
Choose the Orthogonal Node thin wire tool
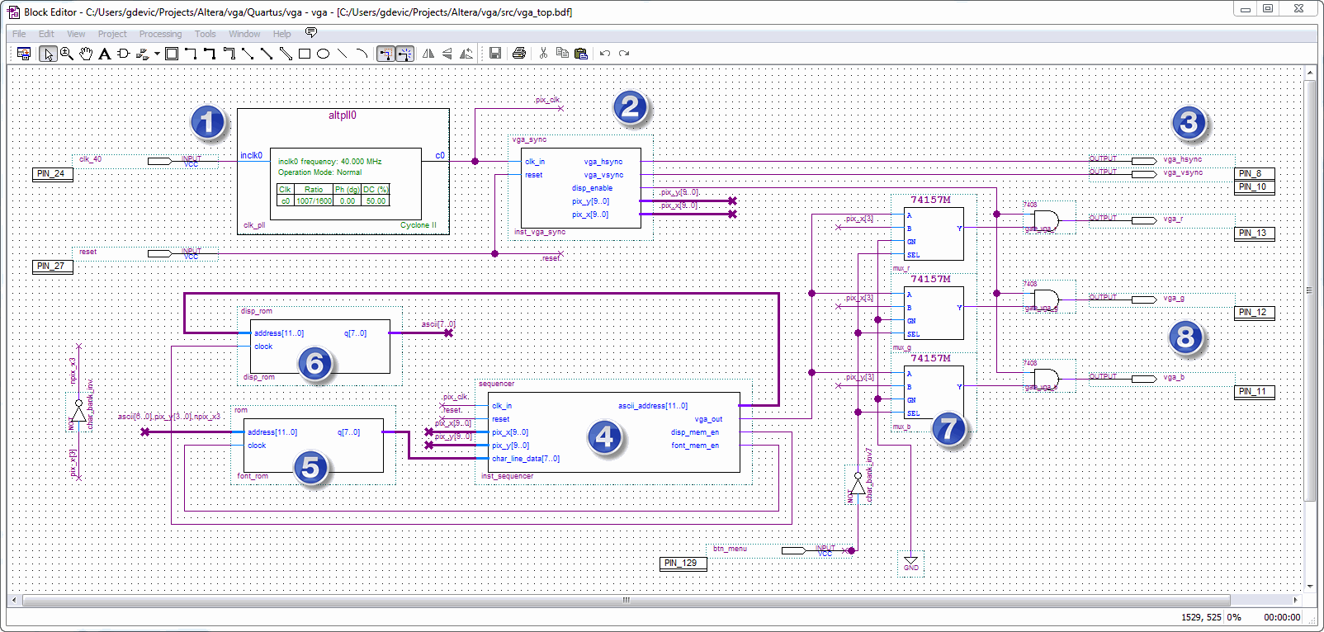coord(191,54)
